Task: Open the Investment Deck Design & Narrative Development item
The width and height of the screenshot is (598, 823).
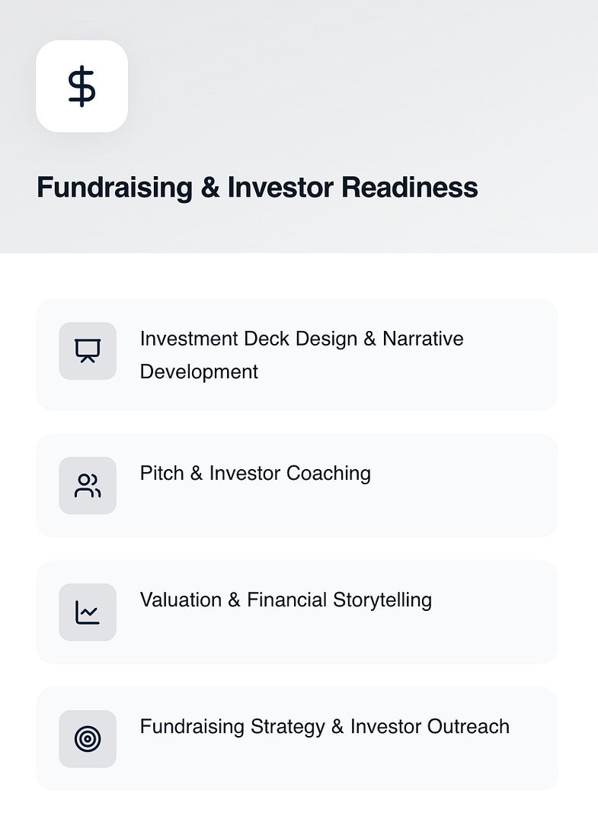Action: (297, 355)
